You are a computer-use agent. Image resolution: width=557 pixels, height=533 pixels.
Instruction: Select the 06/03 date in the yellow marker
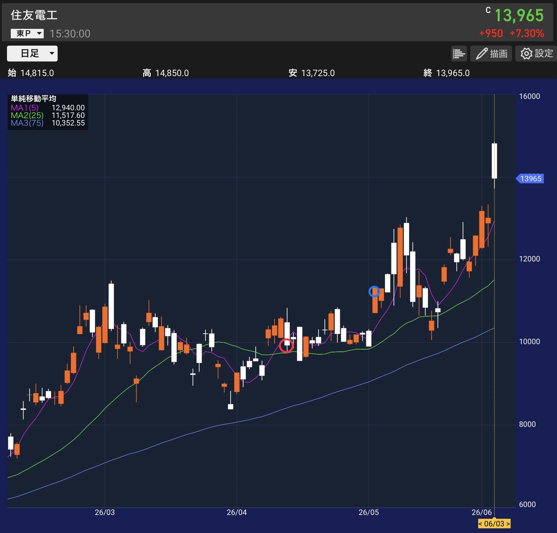(x=494, y=524)
